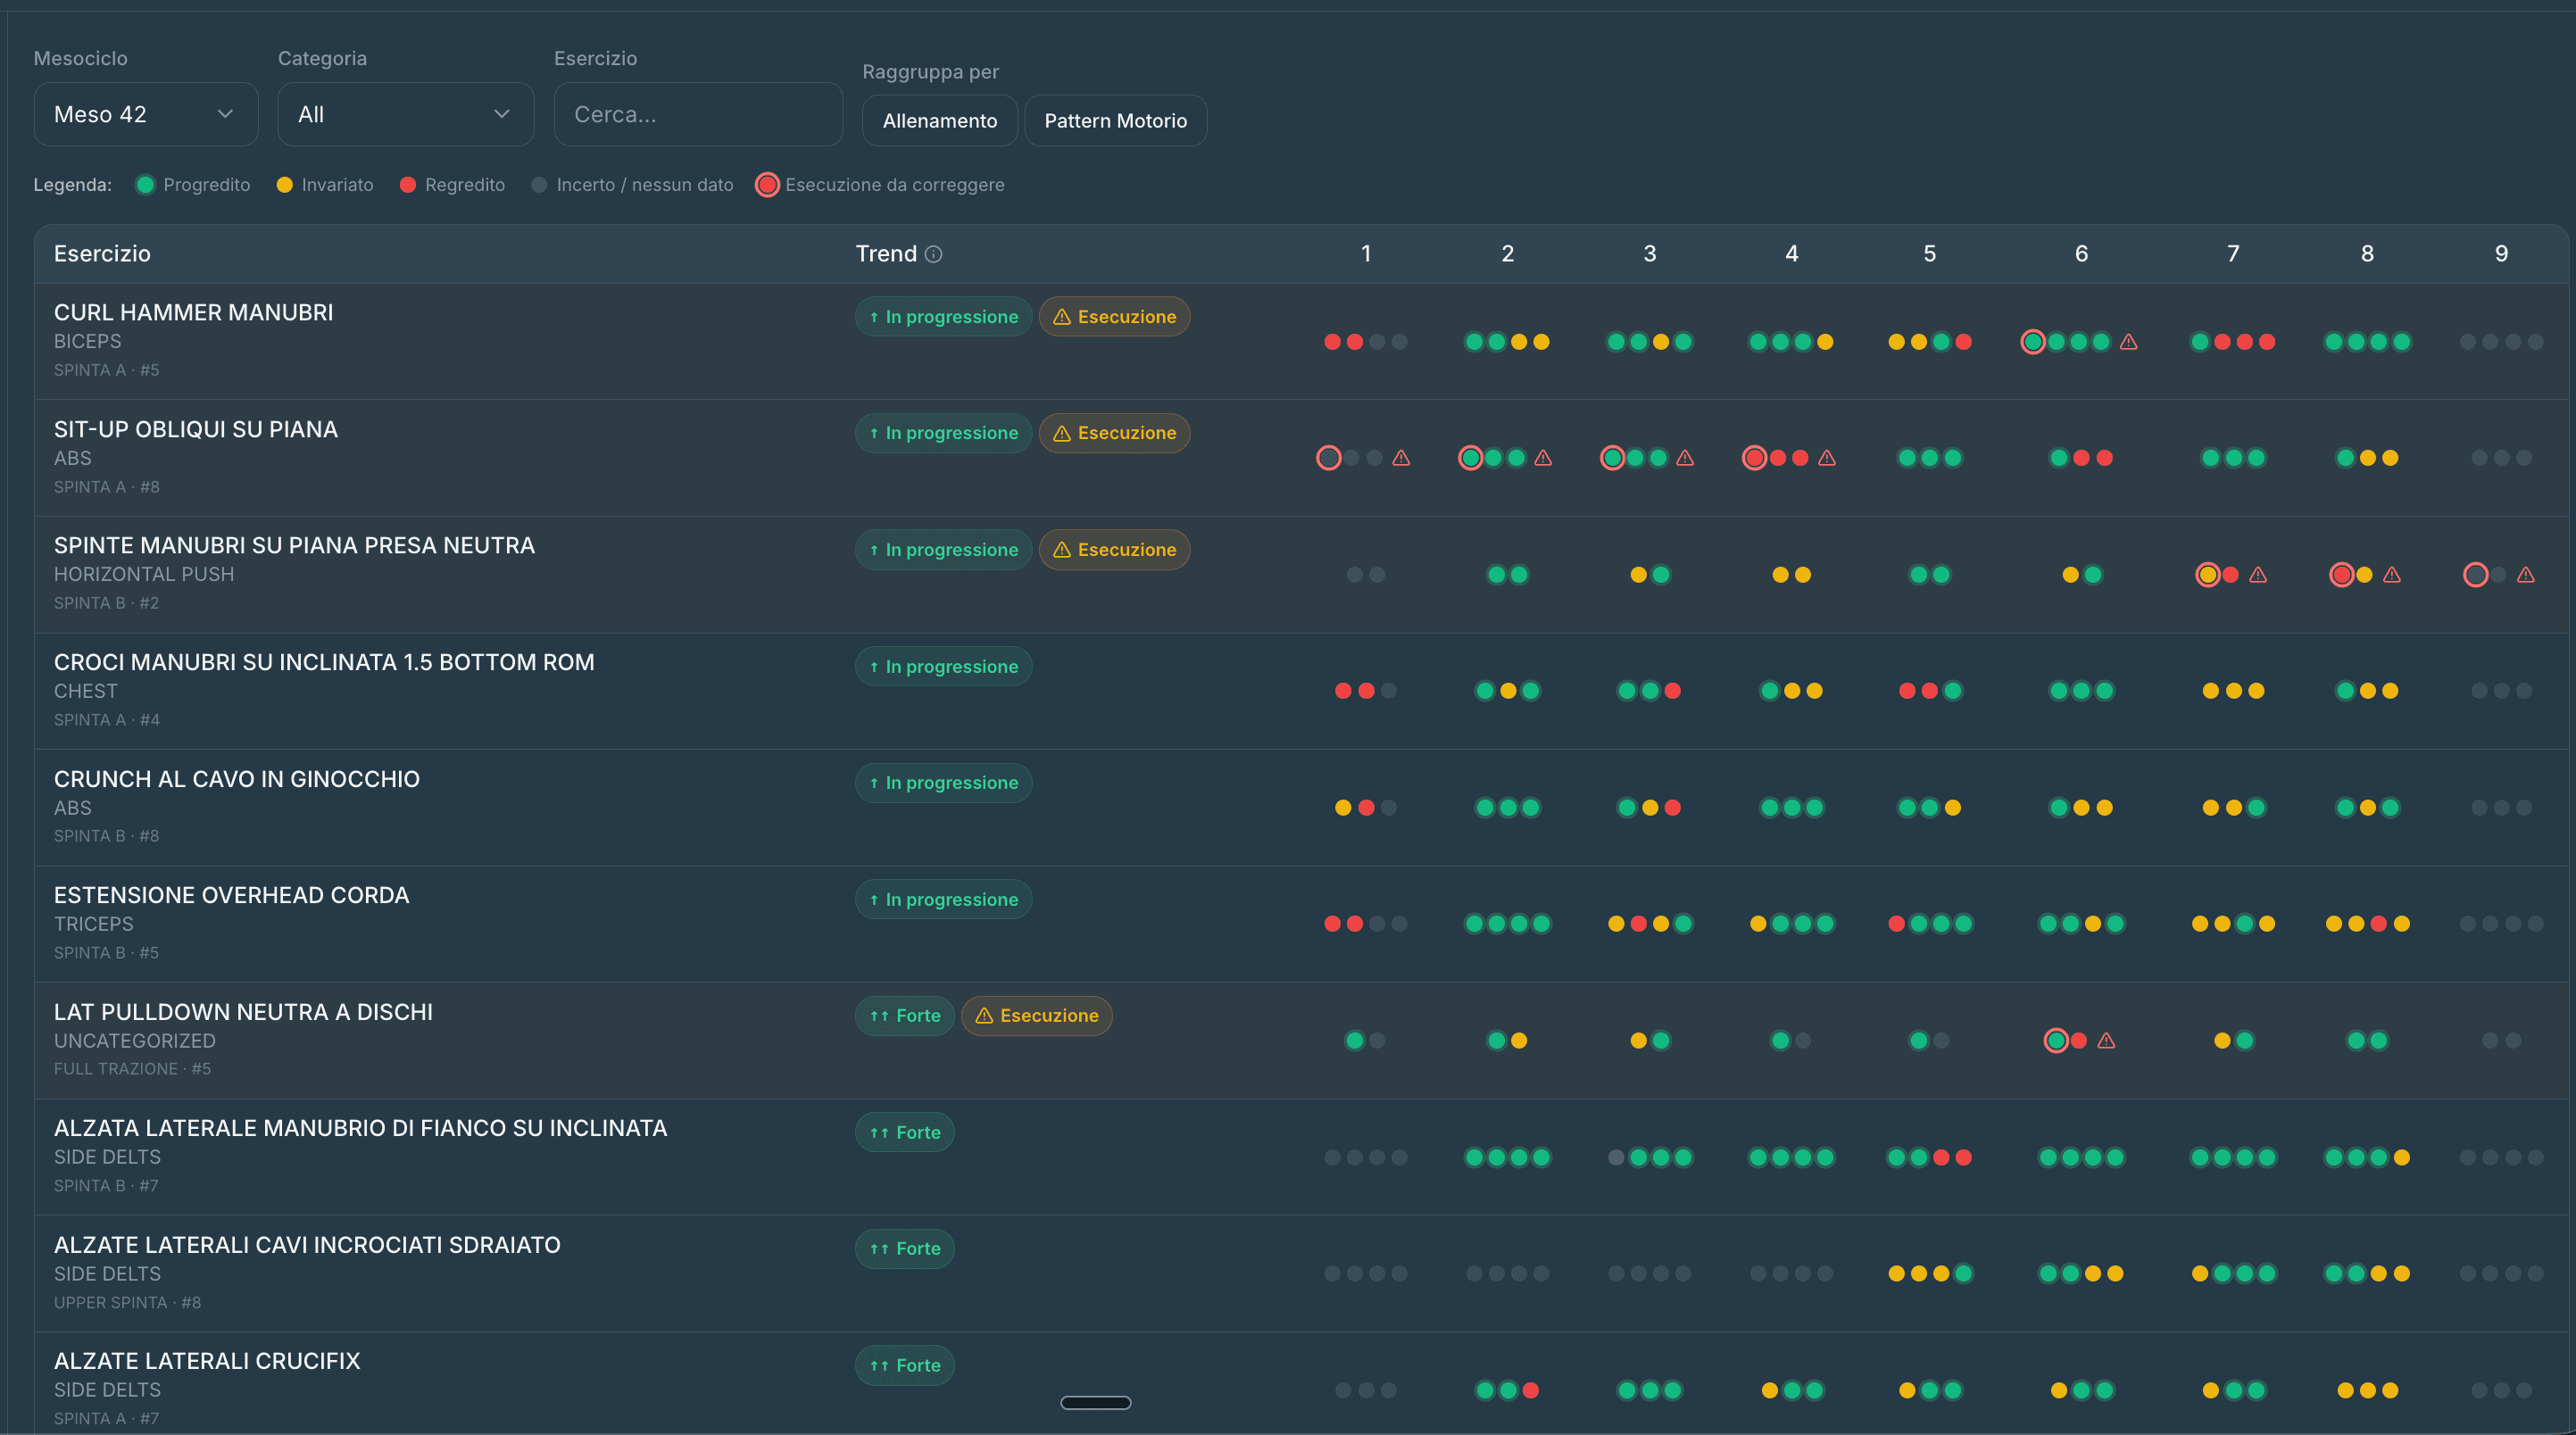This screenshot has height=1435, width=2576.
Task: Click Forte badge for Alzate Laterali Cavi Incrociati
Action: coord(905,1249)
